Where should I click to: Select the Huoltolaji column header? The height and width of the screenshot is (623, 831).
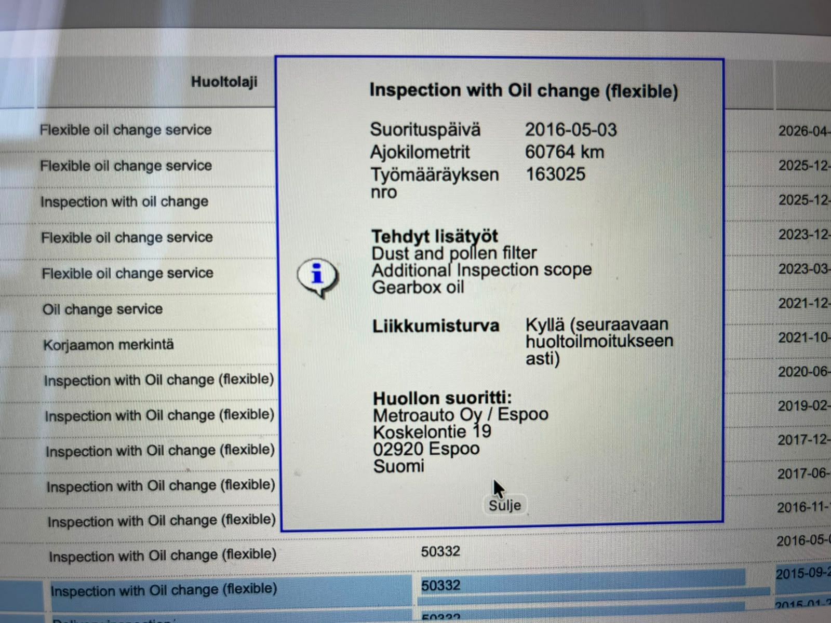[x=224, y=82]
